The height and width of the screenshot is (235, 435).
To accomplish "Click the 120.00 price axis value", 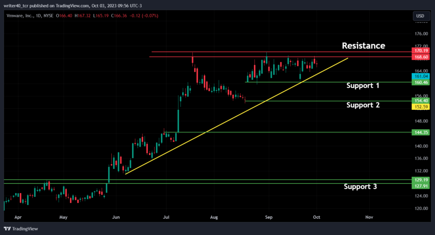I will [421, 208].
